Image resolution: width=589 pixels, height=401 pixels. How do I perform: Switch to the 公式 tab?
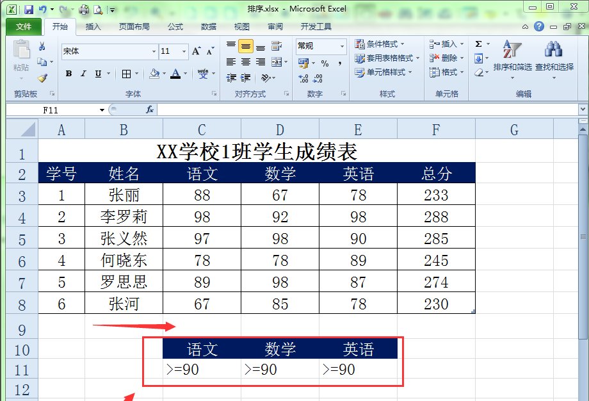pos(175,27)
